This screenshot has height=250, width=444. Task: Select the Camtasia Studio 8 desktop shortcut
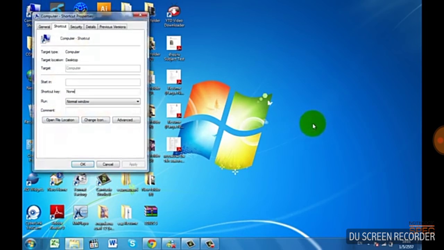coord(104,185)
